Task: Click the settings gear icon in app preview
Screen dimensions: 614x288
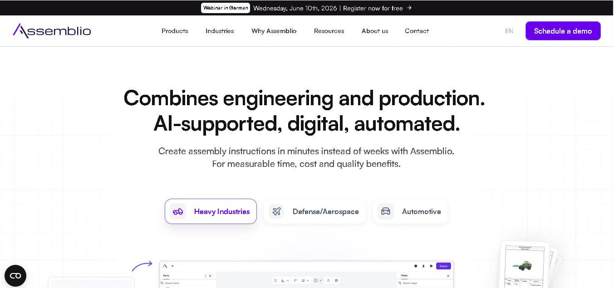Action: [431, 266]
